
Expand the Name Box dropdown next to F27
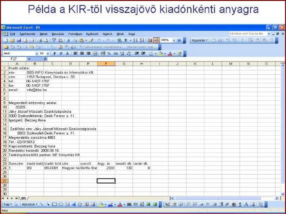click(29, 59)
